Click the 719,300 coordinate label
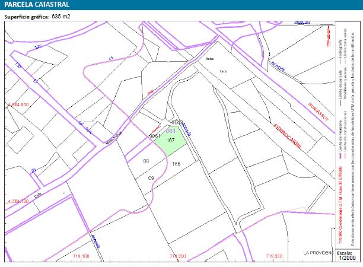Viewport: 363px width, 267px height. pos(273,256)
